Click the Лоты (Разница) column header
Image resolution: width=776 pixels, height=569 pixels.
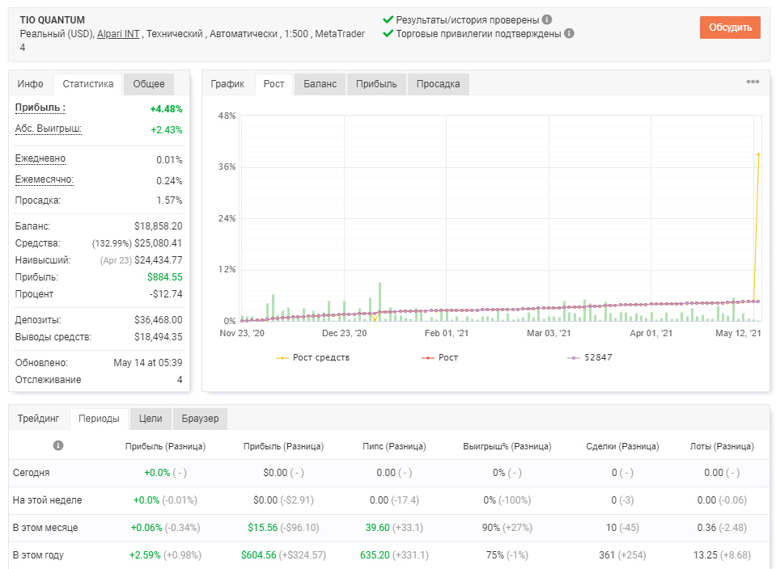[722, 446]
